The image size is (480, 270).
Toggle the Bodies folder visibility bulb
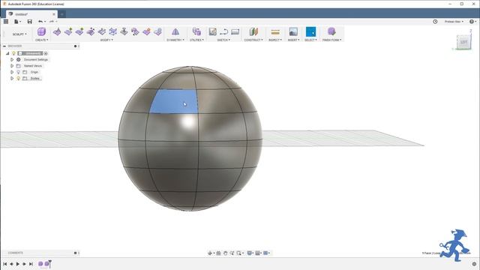tap(18, 78)
